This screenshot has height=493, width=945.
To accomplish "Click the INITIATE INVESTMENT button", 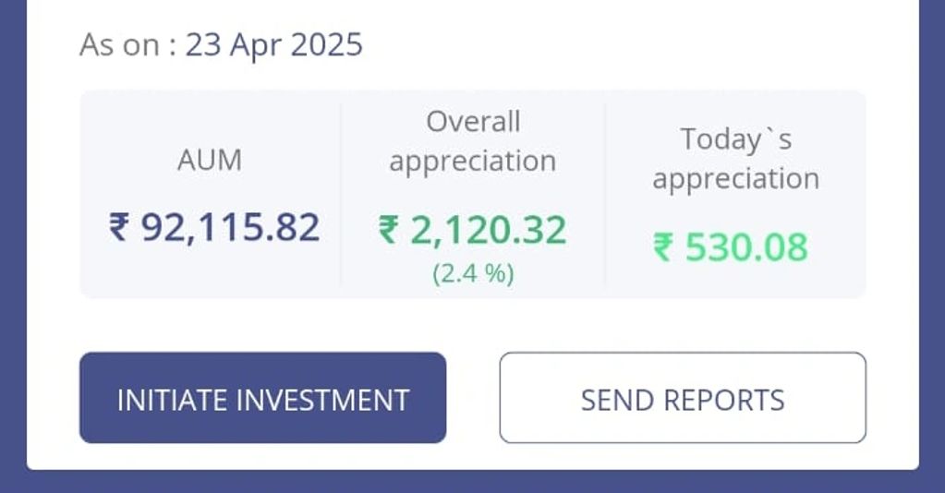I will (262, 398).
